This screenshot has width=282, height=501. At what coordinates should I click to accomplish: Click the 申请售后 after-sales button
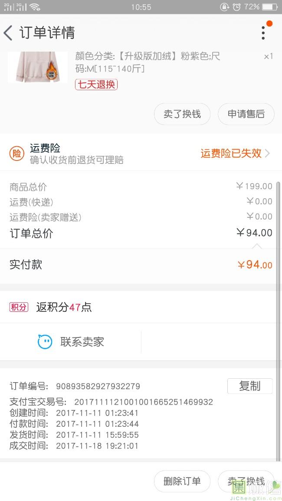click(x=246, y=114)
